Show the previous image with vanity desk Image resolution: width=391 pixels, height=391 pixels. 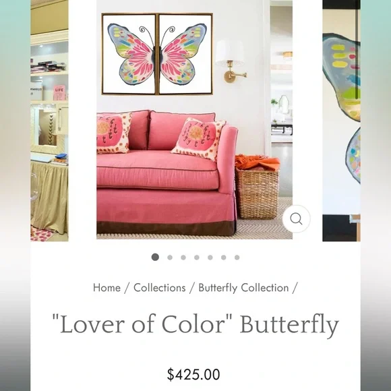coord(49,121)
